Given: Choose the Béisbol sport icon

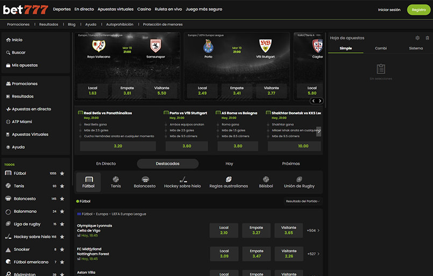Looking at the screenshot, I should coord(266,182).
